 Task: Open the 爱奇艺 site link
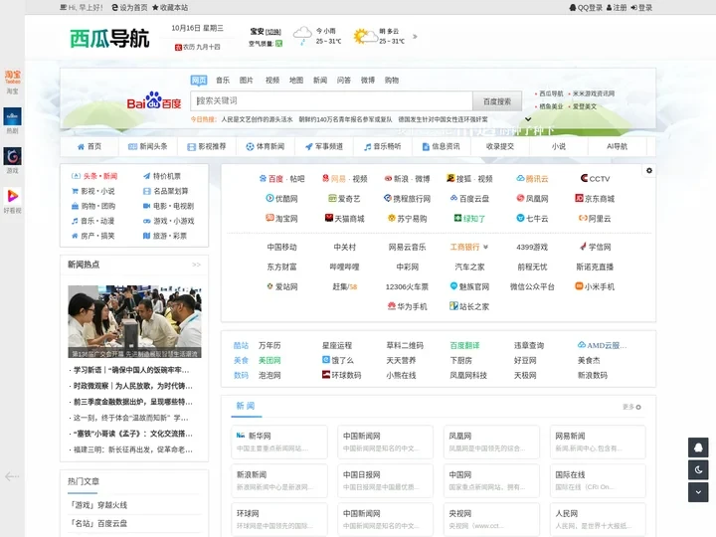click(344, 199)
